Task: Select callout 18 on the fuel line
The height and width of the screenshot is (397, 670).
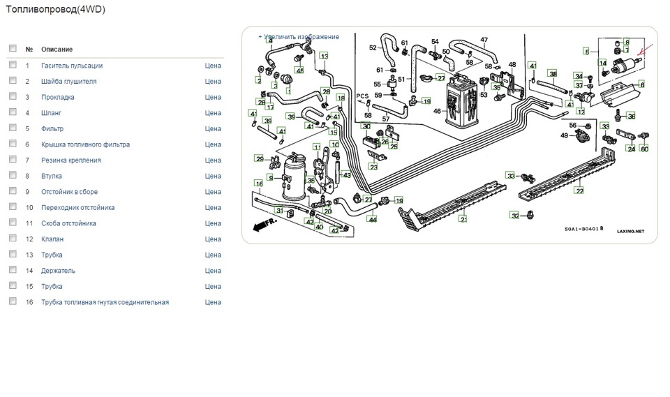Action: pos(341,98)
